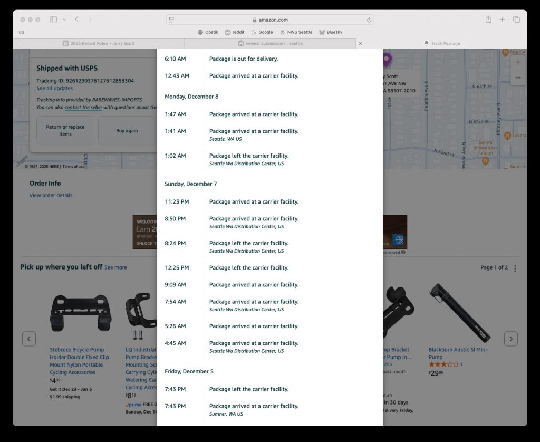Screen dimensions: 540x442
Task: Zoom in on the map with the plus
Action: click(518, 62)
